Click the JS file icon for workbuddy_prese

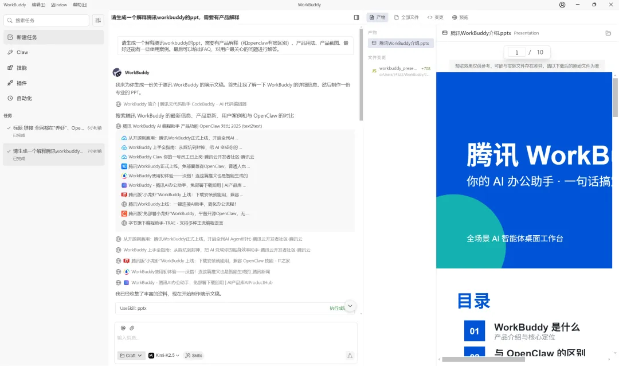[x=374, y=71]
